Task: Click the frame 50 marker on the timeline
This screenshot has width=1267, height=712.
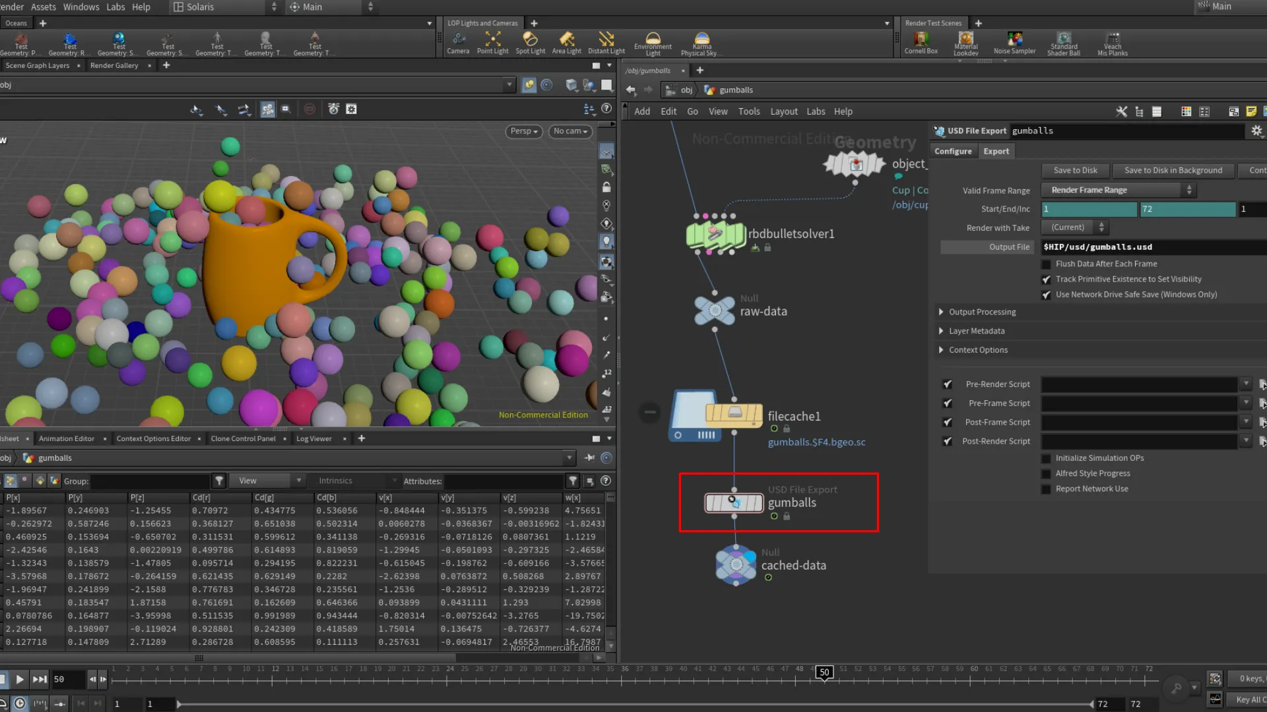Action: 824,672
